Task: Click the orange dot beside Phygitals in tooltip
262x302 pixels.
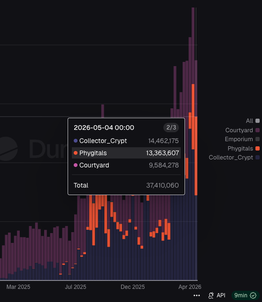Action: coord(76,153)
